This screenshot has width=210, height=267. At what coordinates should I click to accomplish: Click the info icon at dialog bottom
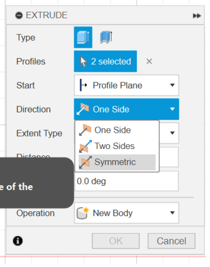(18, 241)
